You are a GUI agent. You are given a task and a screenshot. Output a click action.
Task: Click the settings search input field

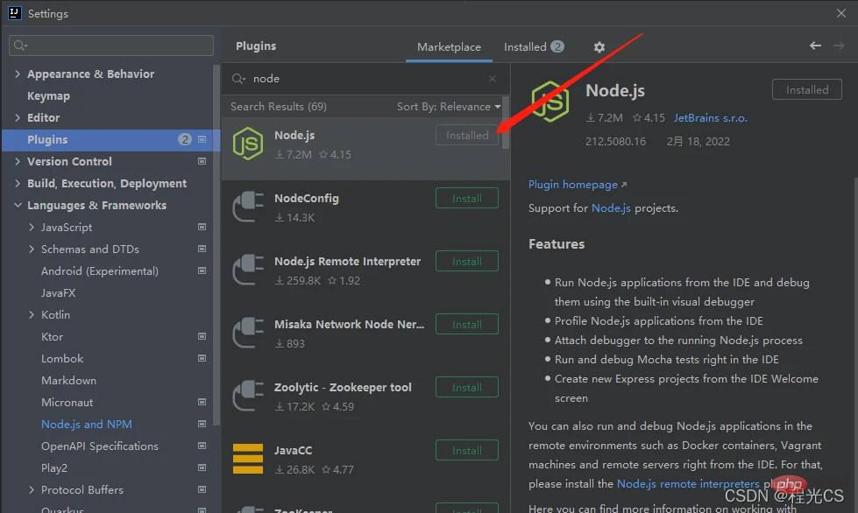111,46
